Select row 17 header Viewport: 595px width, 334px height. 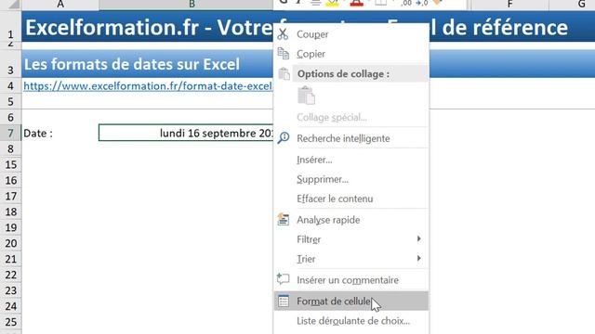coord(10,196)
